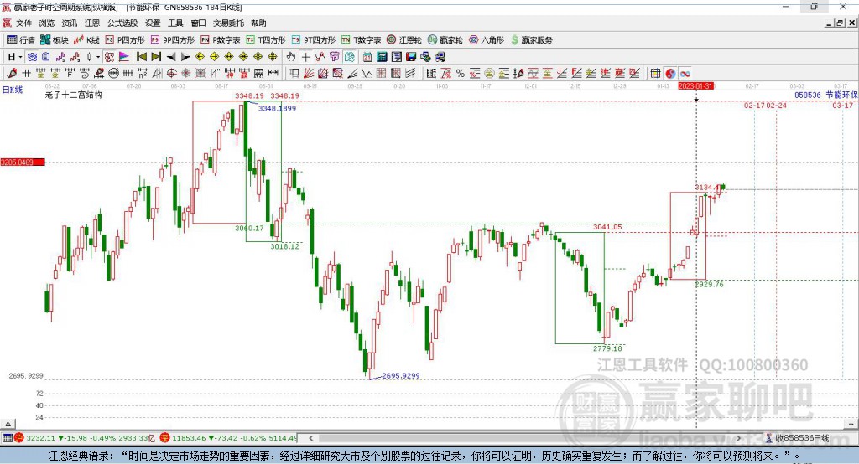Select the percent % retracement tool
859x464 pixels.
click(x=461, y=73)
